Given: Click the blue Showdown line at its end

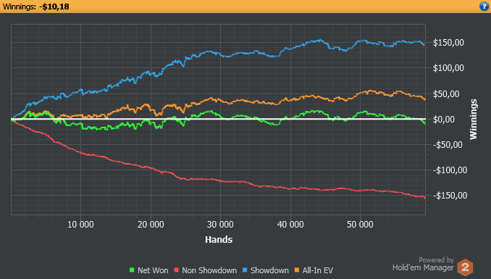Looking at the screenshot, I should [x=424, y=45].
